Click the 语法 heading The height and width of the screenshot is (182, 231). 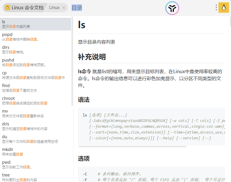tap(84, 100)
